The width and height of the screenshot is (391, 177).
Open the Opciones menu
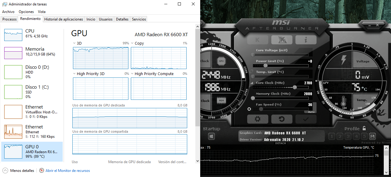click(26, 12)
